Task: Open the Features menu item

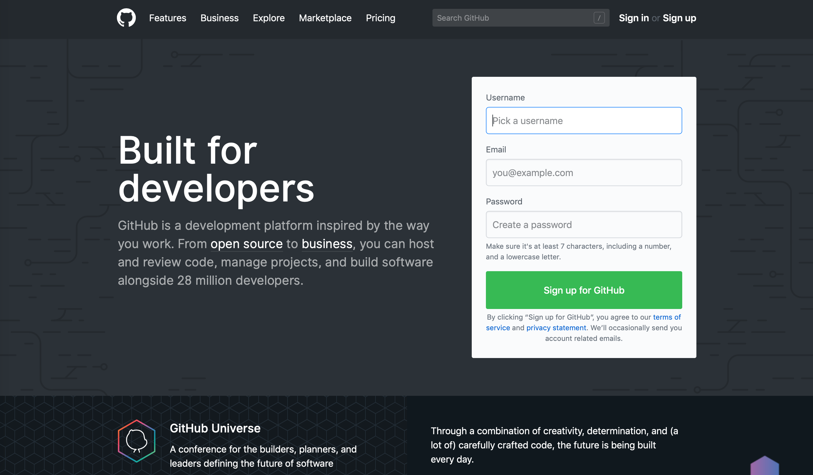Action: (x=167, y=18)
